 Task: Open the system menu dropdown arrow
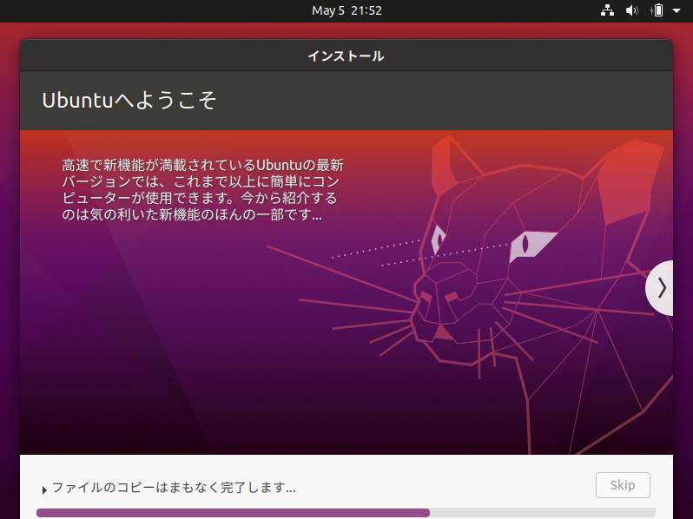(x=676, y=10)
